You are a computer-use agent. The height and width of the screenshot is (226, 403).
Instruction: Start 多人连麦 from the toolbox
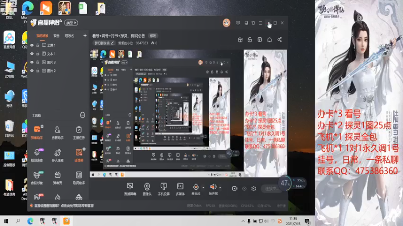tap(57, 155)
